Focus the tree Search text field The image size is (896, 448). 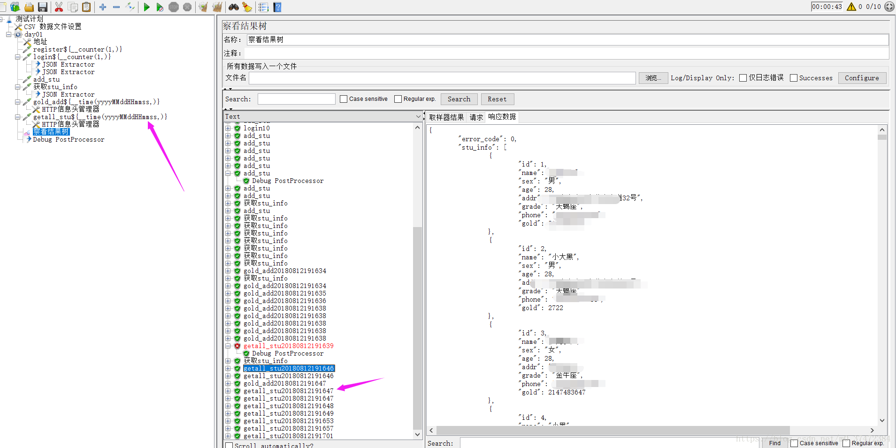pyautogui.click(x=297, y=99)
